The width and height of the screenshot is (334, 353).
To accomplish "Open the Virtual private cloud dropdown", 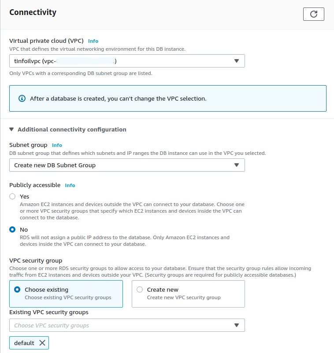I will coord(127,61).
